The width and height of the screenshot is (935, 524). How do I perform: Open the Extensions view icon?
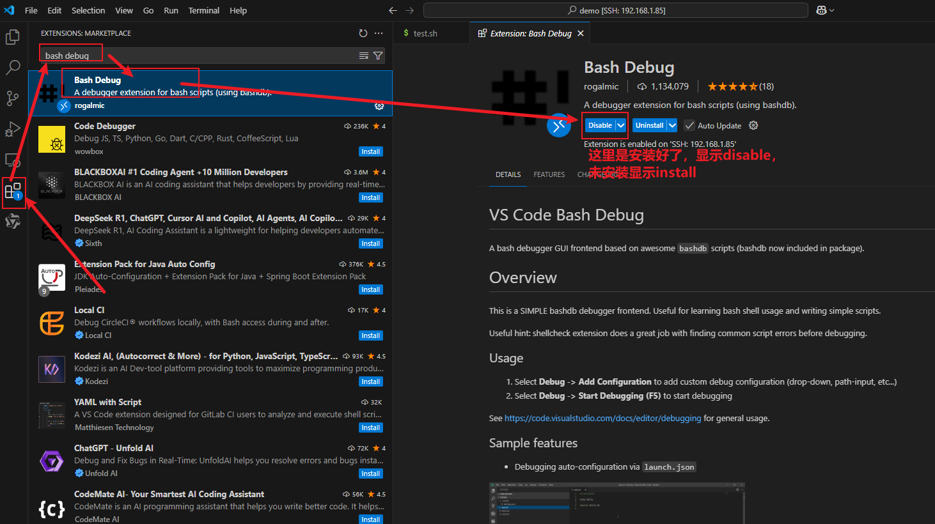pos(13,190)
